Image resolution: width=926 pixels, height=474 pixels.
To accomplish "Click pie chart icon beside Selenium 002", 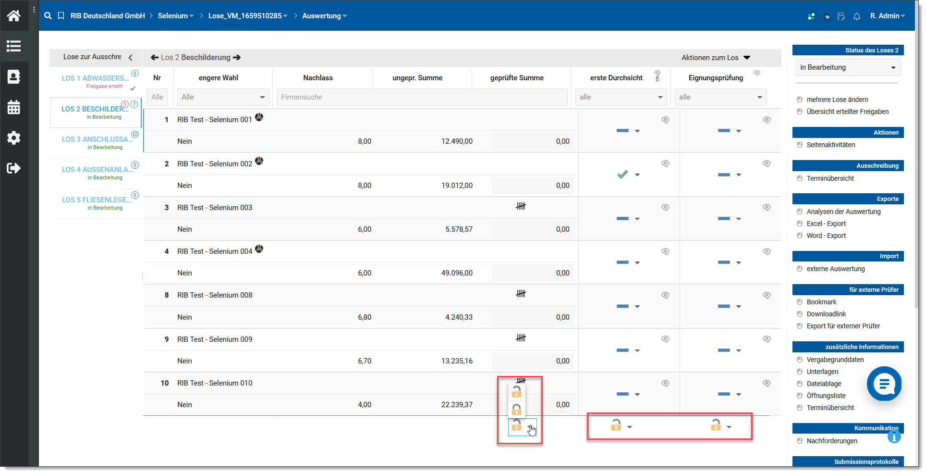I will tap(259, 161).
